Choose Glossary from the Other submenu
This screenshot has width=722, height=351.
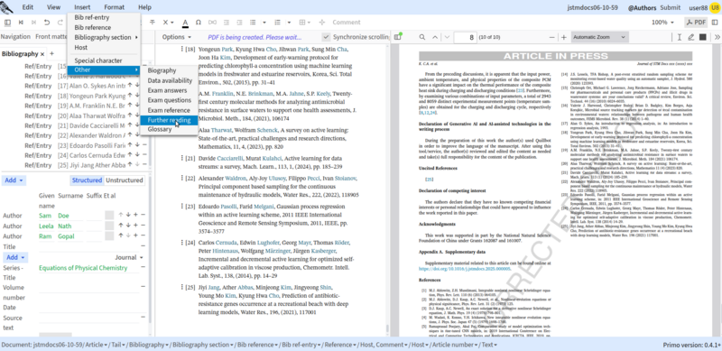point(160,129)
